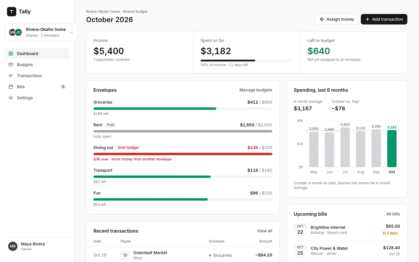
Task: Open the Dashboard page
Action: pyautogui.click(x=37, y=54)
